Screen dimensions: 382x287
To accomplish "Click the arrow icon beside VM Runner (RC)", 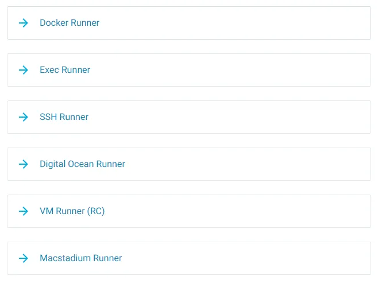I will pyautogui.click(x=24, y=211).
